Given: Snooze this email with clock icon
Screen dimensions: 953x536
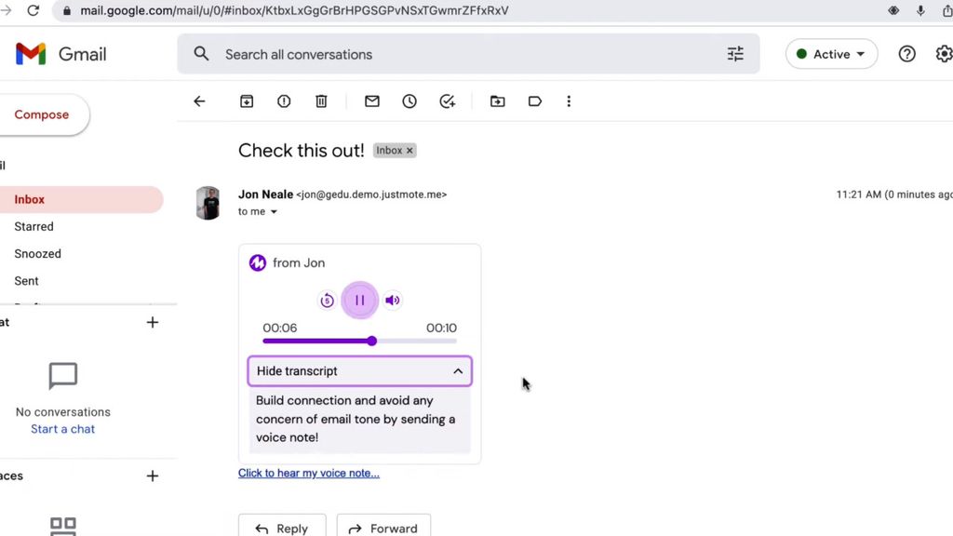Looking at the screenshot, I should point(409,101).
